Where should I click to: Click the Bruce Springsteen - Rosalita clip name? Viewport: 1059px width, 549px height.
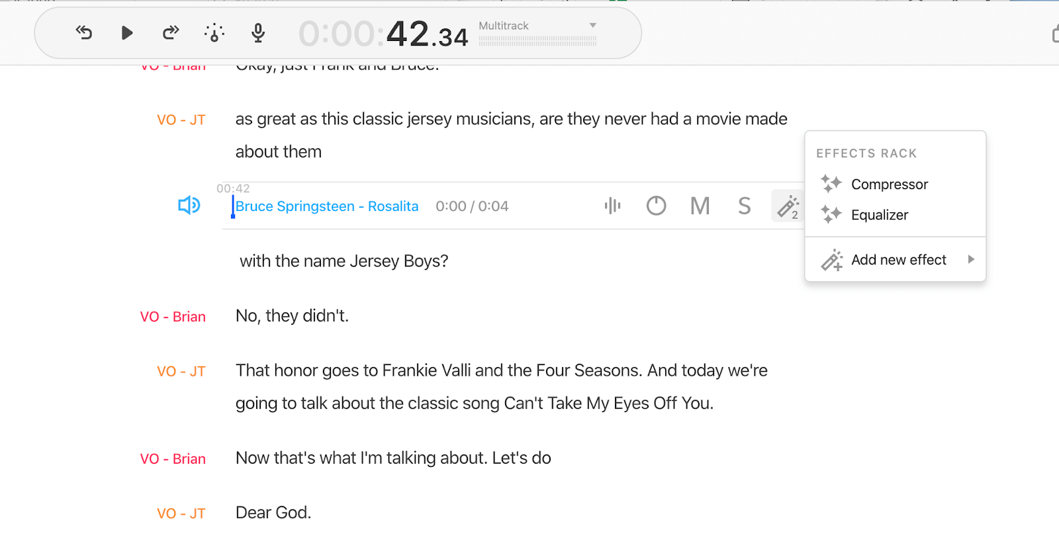[x=327, y=206]
